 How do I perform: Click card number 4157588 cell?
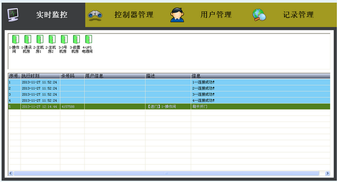(72, 106)
